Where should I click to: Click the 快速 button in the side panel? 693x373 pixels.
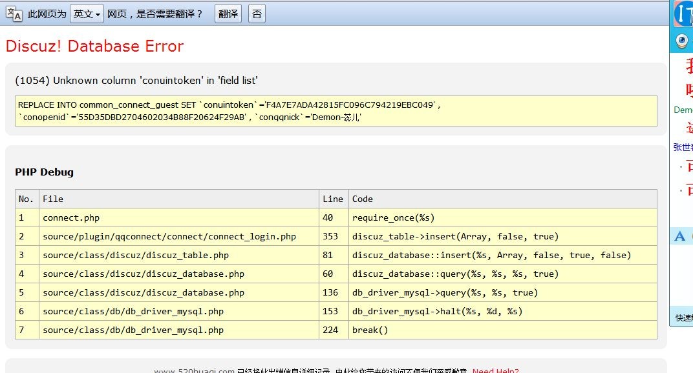coord(683,318)
